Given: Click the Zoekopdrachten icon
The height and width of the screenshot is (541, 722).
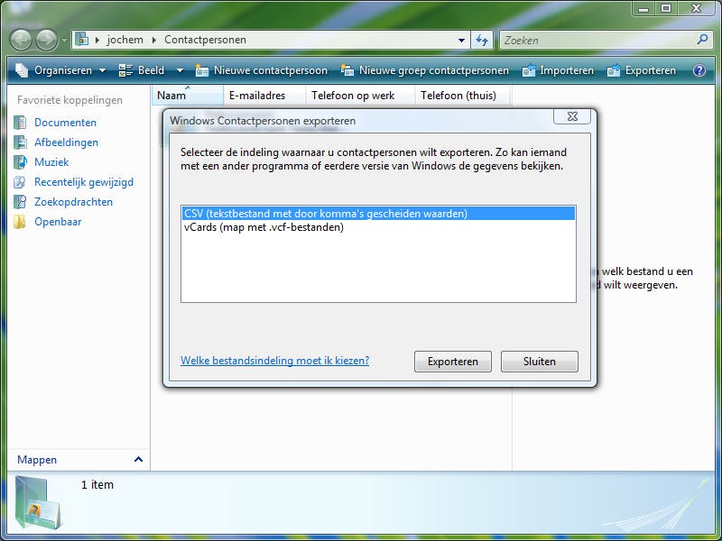Looking at the screenshot, I should (x=20, y=201).
